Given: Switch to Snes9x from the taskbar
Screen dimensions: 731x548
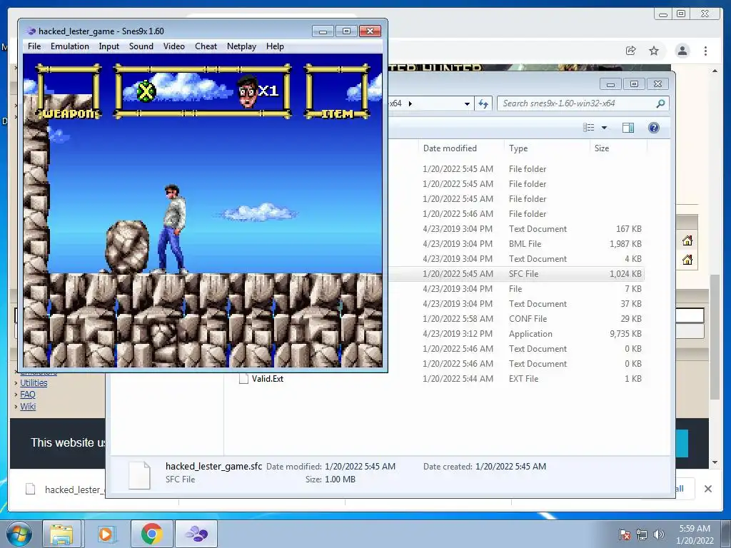Looking at the screenshot, I should pos(196,534).
